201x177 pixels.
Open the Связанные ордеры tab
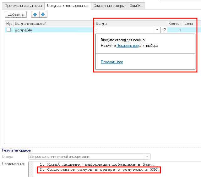[109, 6]
